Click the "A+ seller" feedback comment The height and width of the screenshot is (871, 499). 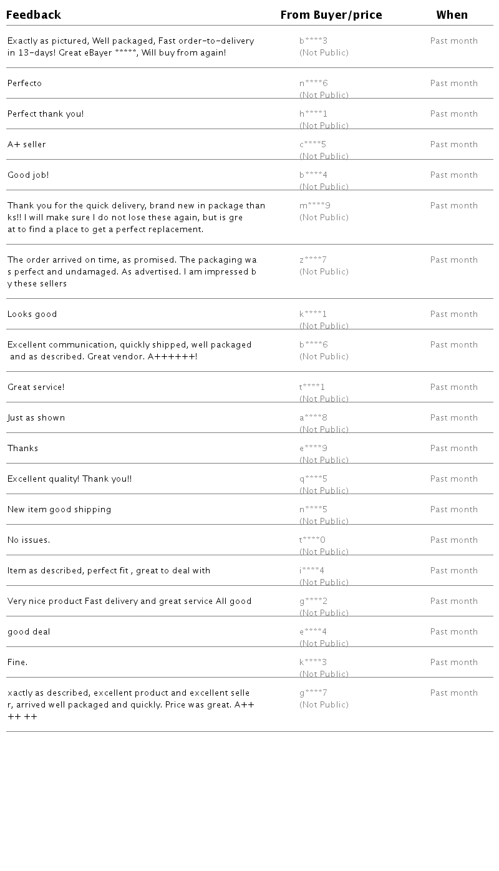[27, 145]
